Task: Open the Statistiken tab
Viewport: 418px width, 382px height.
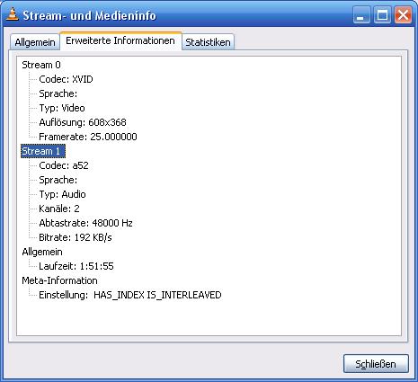Action: pyautogui.click(x=208, y=42)
